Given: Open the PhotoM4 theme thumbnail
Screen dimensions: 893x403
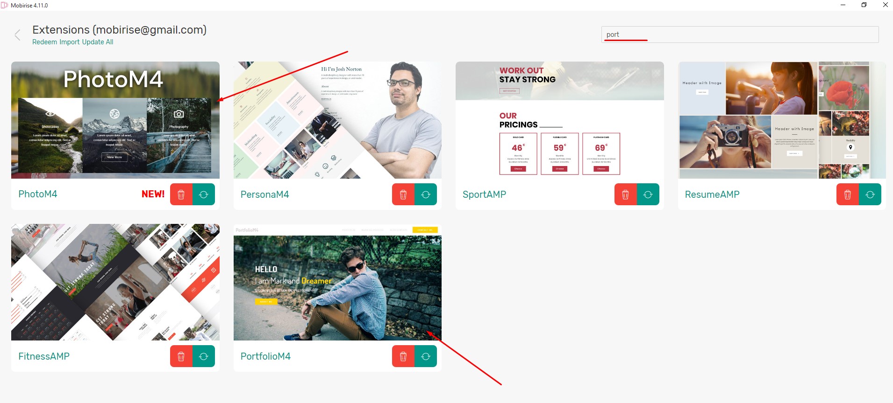Looking at the screenshot, I should (115, 120).
